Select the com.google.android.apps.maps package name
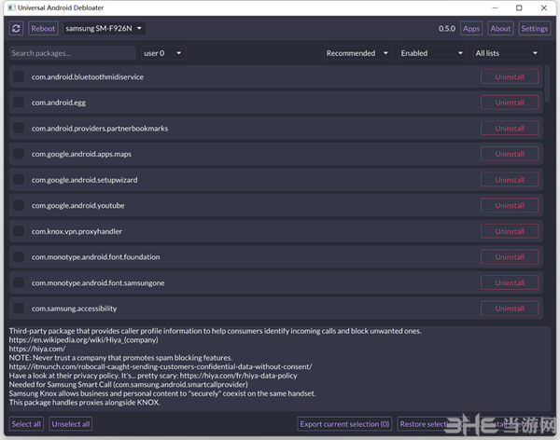The image size is (560, 440). point(81,154)
